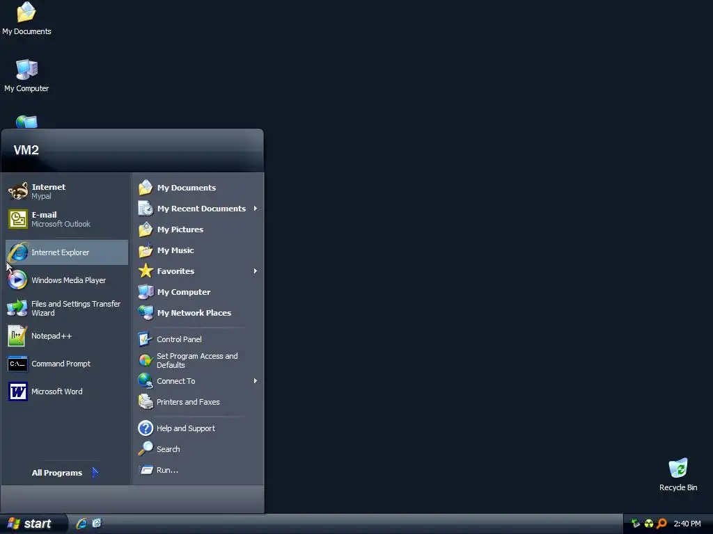This screenshot has width=713, height=534.
Task: Click the orange magnifier tray icon
Action: pos(661,524)
